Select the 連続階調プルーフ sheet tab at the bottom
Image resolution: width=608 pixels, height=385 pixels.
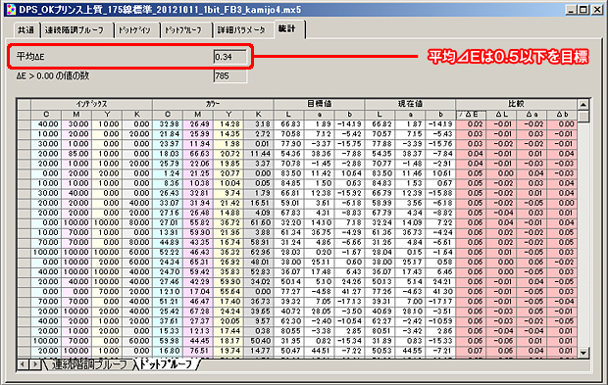pos(89,364)
